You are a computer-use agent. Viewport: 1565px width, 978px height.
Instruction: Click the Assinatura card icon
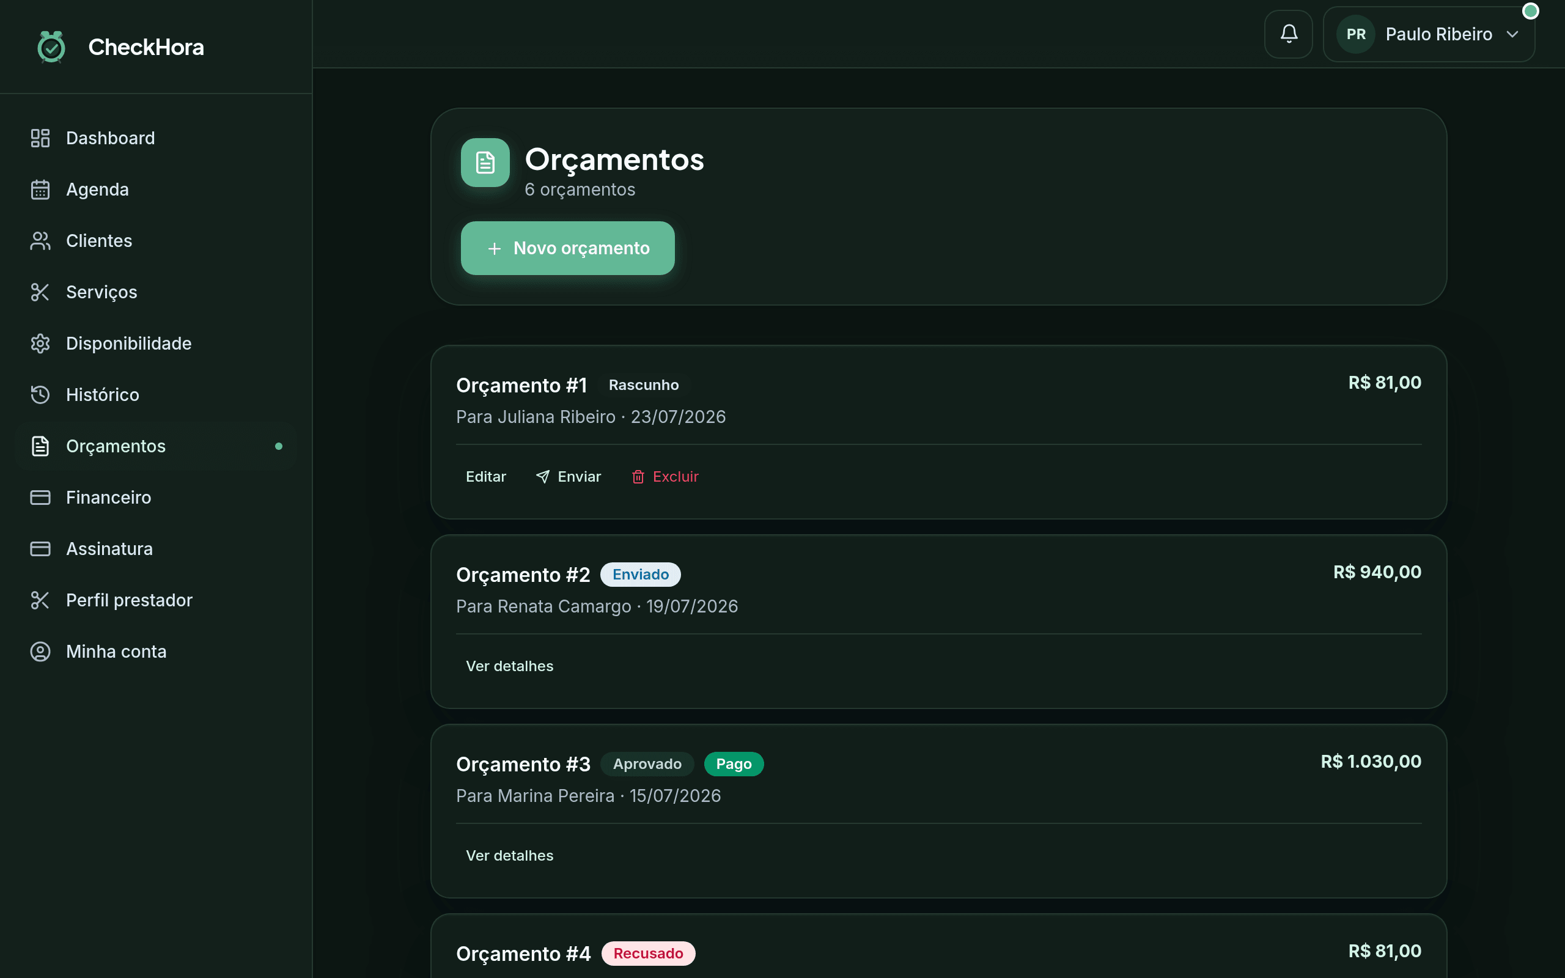40,548
